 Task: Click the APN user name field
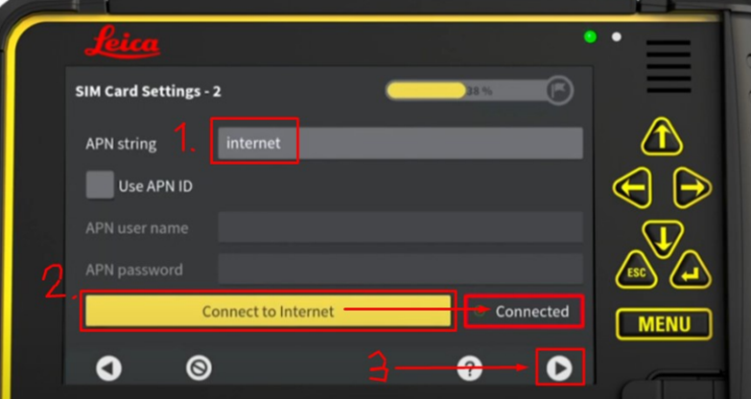click(x=400, y=227)
